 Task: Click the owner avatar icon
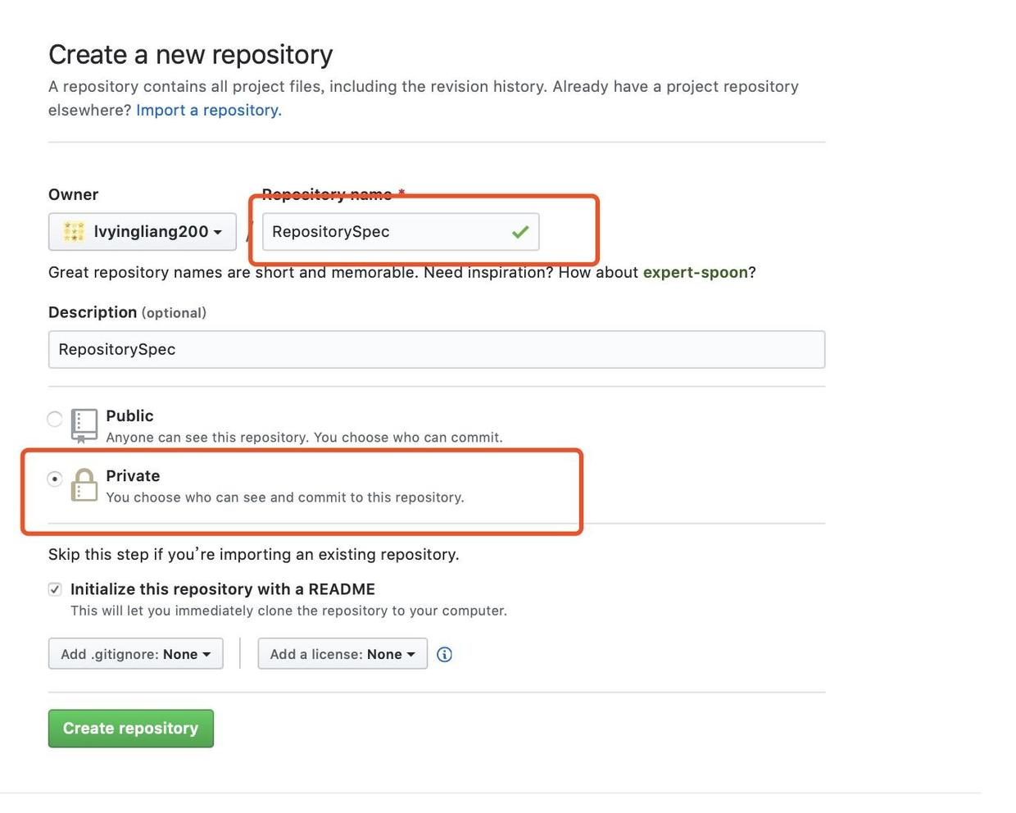74,232
